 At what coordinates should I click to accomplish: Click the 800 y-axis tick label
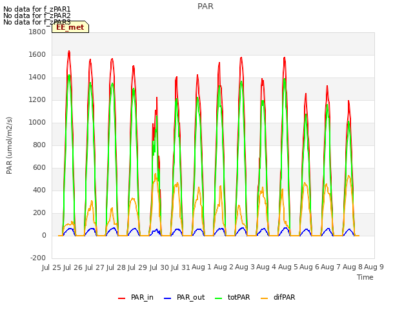[39, 145]
